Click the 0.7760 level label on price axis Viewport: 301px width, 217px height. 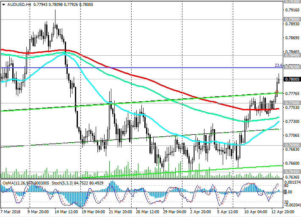point(293,103)
